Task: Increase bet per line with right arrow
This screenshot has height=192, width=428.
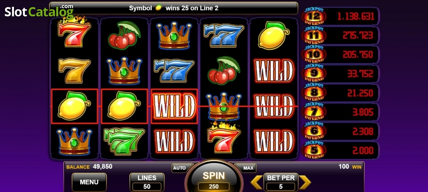Action: [x=305, y=182]
